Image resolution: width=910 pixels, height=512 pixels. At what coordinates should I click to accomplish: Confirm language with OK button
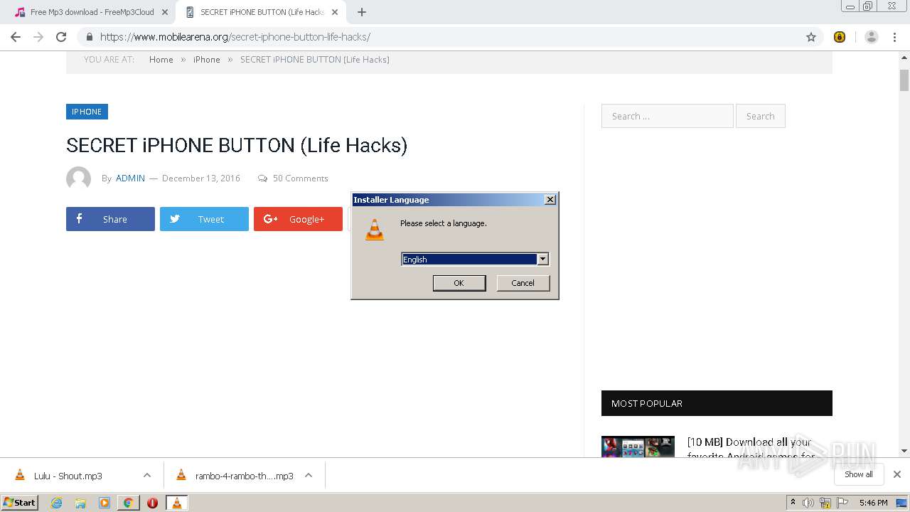[x=459, y=283]
